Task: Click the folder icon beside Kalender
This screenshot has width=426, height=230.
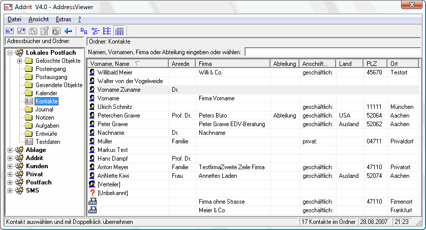Action: pyautogui.click(x=29, y=93)
